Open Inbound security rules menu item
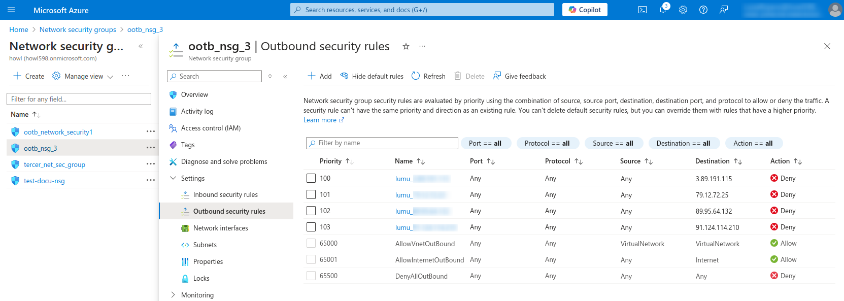The height and width of the screenshot is (301, 844). tap(225, 194)
